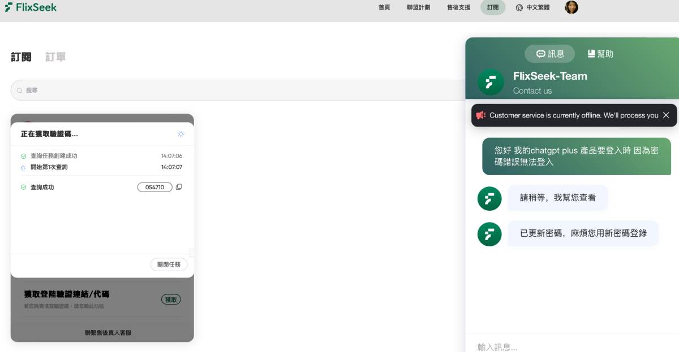The image size is (679, 352).
Task: Click the 查詢成功 label
Action: click(42, 187)
